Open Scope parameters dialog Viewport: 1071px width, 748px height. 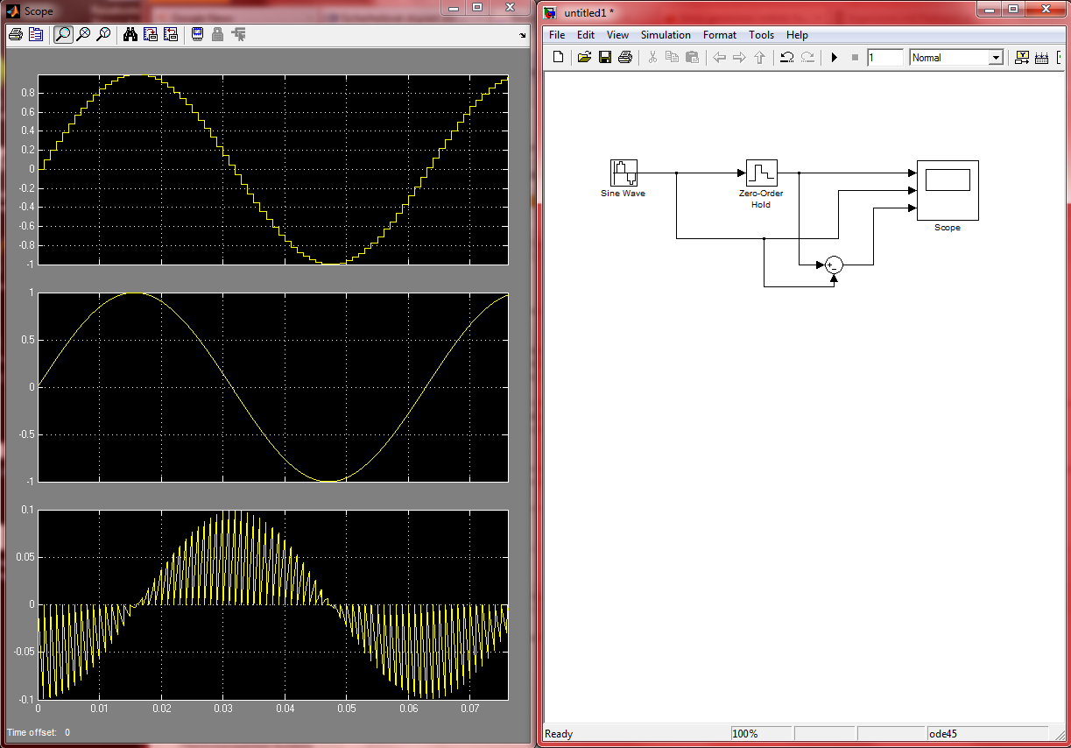pos(36,35)
